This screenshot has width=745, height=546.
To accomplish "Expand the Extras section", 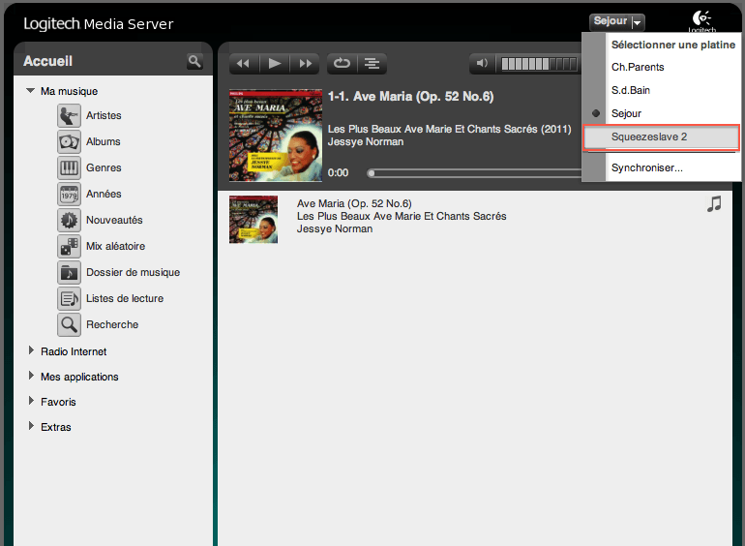I will 31,426.
